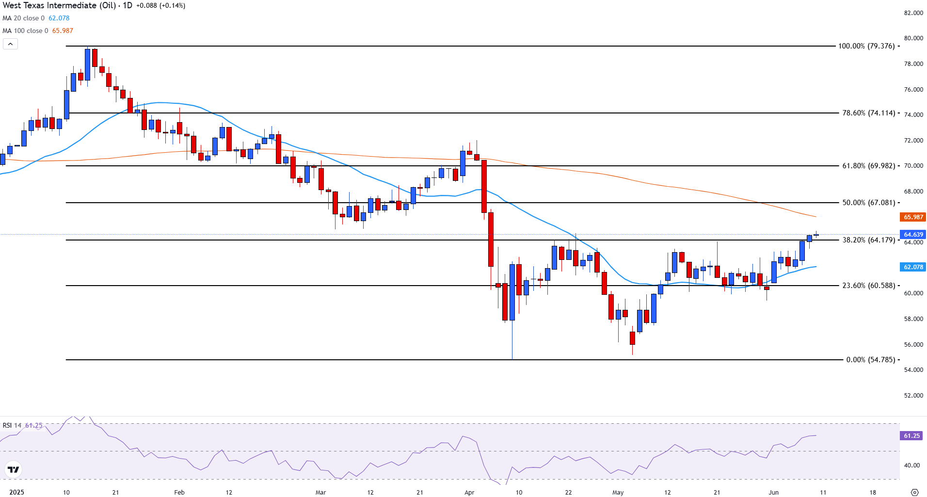Click the MA 20 close indicator legend

pos(23,18)
